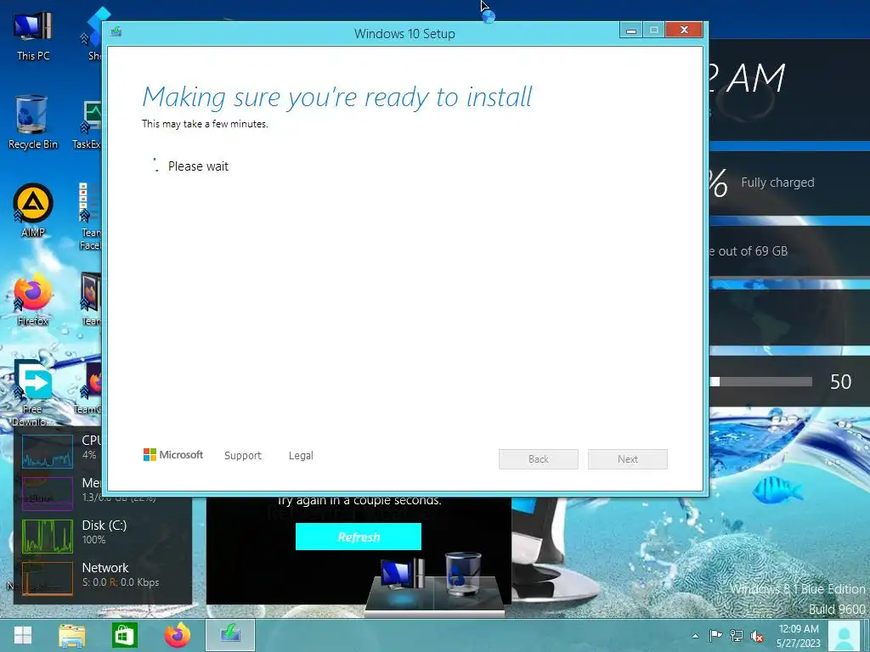Click the Network label in monitor widget
Screen dimensions: 870x652
105,568
